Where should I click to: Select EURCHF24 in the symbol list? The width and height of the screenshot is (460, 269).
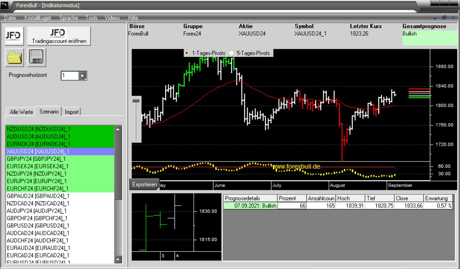pyautogui.click(x=60, y=188)
